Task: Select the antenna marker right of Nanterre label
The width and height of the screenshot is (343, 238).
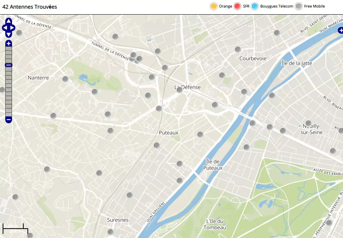Action: point(65,79)
